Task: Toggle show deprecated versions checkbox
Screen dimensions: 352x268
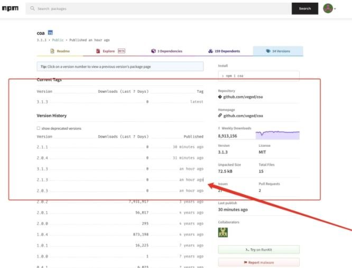Action: click(x=39, y=128)
